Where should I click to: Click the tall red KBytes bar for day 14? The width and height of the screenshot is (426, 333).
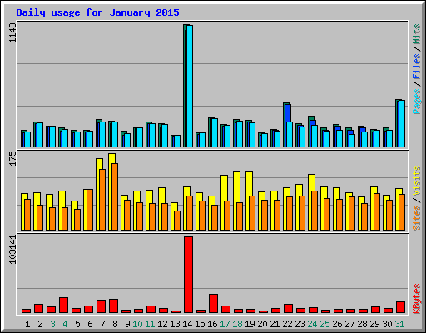pyautogui.click(x=189, y=275)
